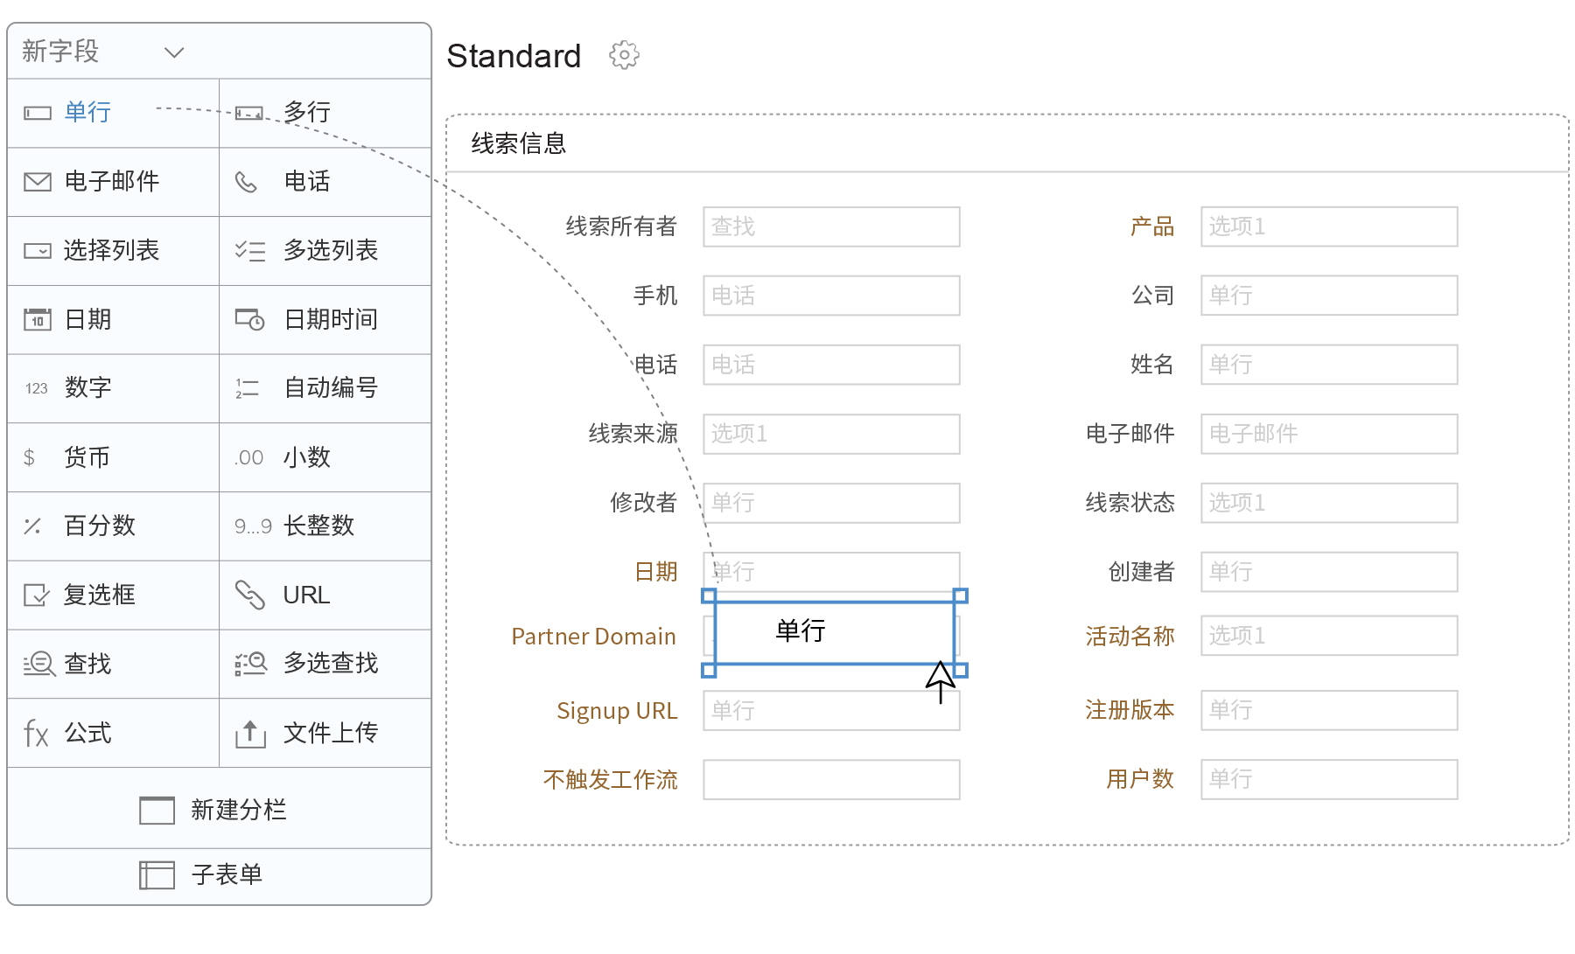Pick the auto-number field icon
Screen dimensions: 1575x954
[x=248, y=388]
